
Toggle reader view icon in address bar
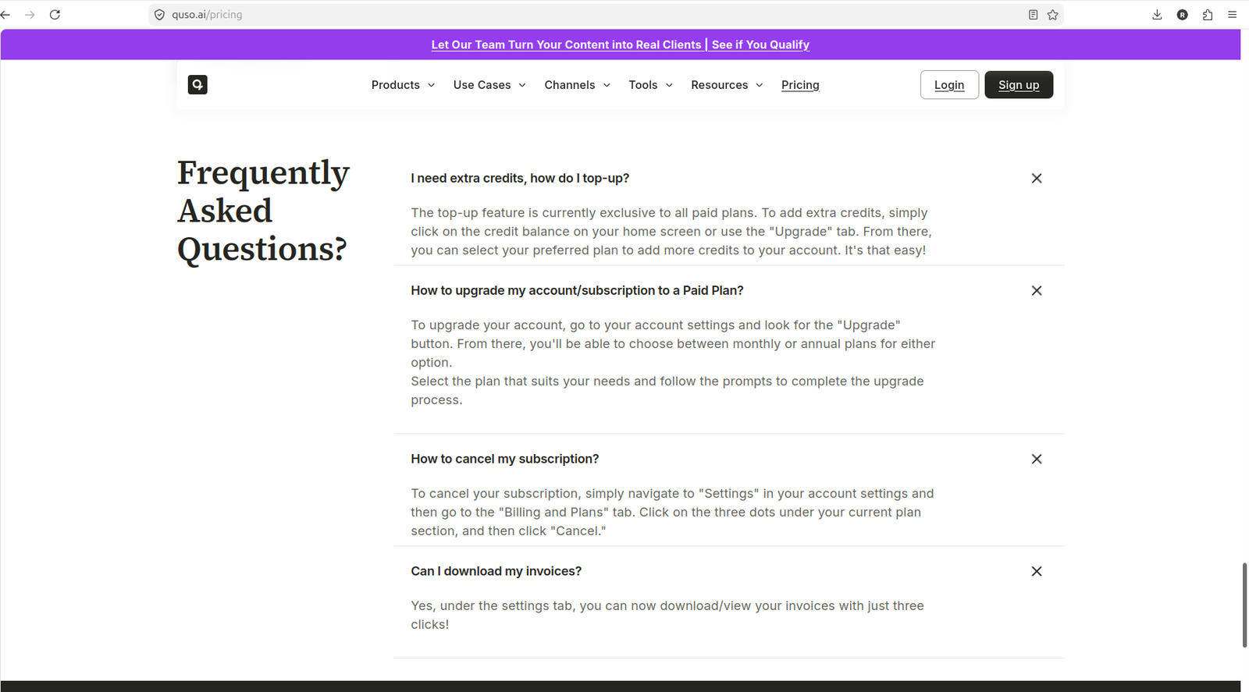(1033, 15)
